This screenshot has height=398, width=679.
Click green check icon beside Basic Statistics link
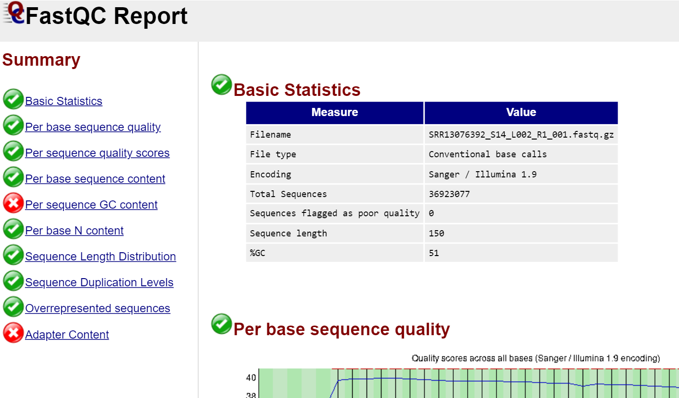(13, 99)
